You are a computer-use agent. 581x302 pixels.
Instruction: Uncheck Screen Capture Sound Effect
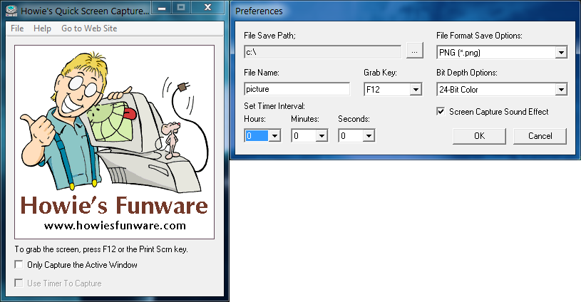(x=441, y=111)
